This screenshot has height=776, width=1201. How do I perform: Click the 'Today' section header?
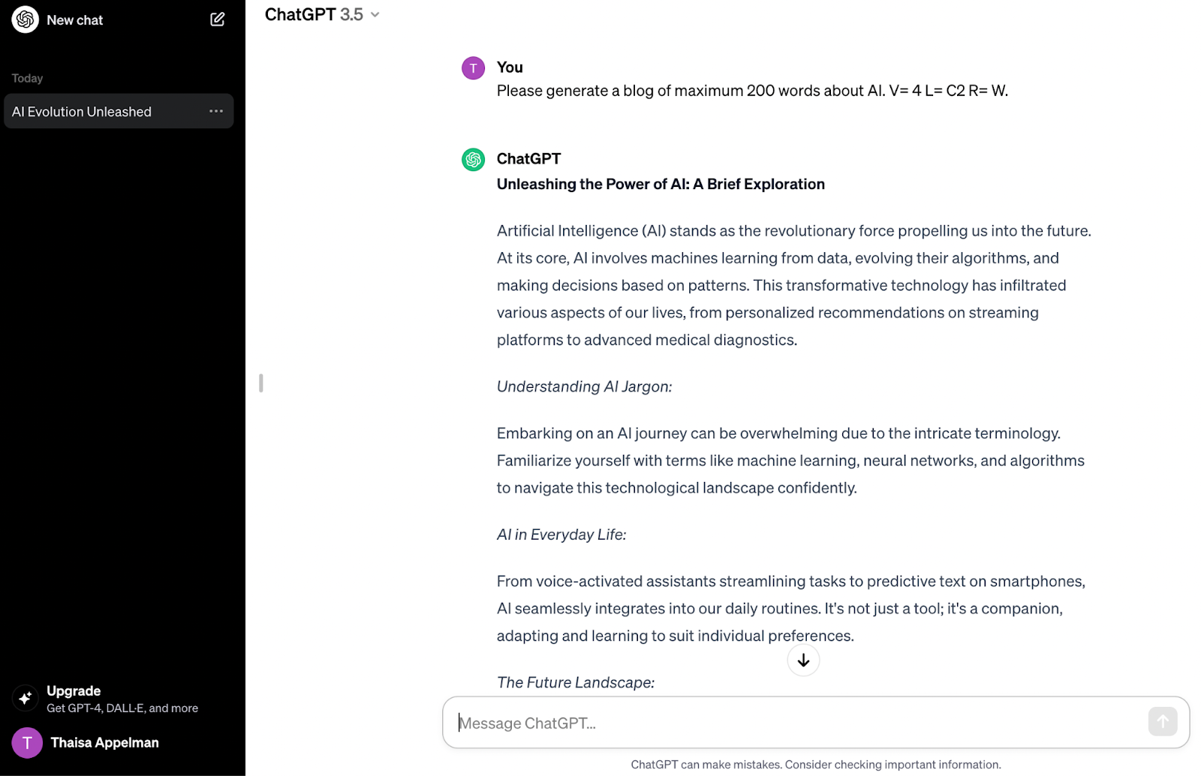(27, 77)
